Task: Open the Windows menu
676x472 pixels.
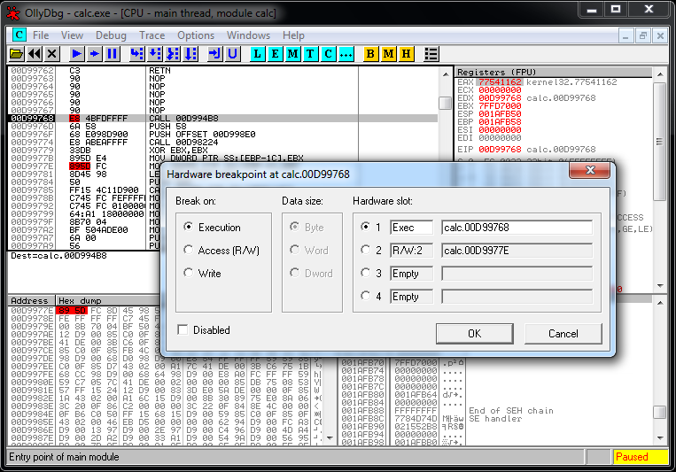Action: [248, 35]
